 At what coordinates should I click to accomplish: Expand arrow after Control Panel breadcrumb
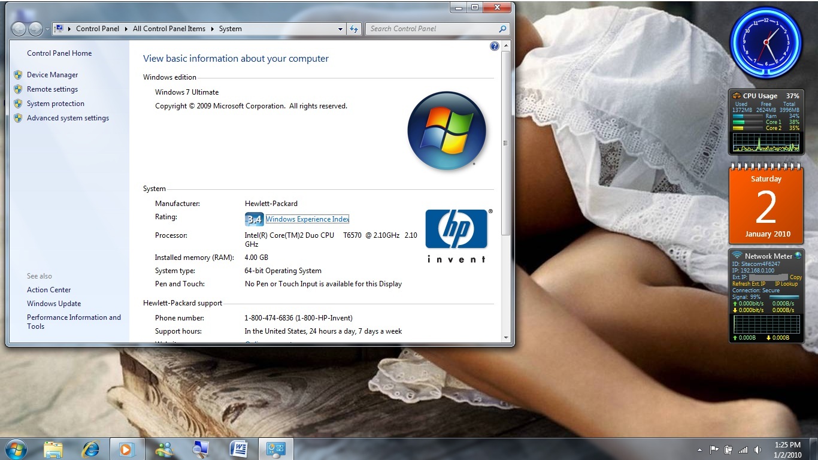[126, 29]
